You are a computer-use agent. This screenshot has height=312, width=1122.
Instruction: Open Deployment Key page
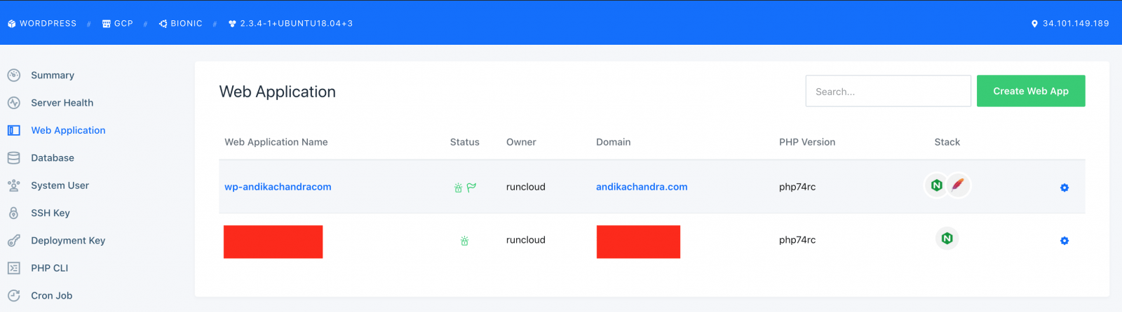point(68,241)
